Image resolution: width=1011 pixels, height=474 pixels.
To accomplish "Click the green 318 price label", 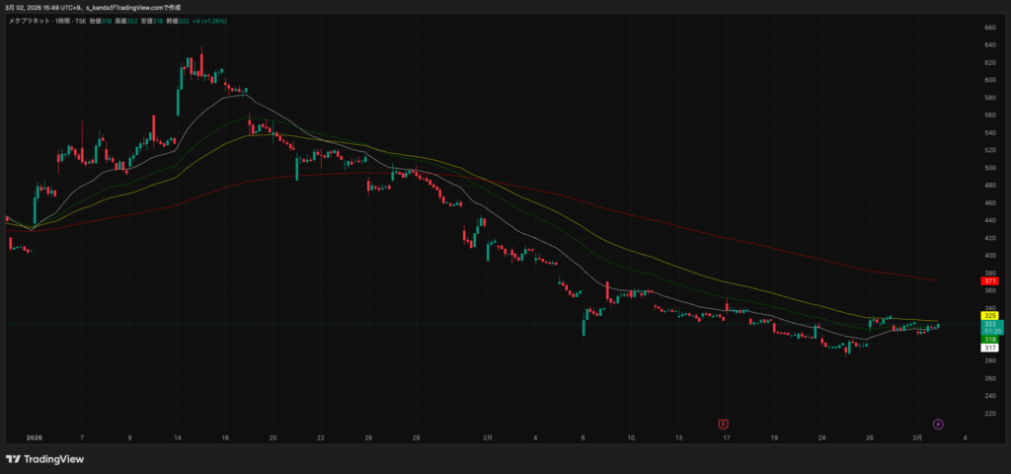I will (989, 339).
